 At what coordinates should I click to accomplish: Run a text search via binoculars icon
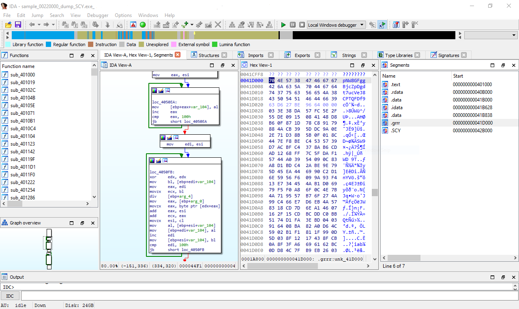click(74, 25)
